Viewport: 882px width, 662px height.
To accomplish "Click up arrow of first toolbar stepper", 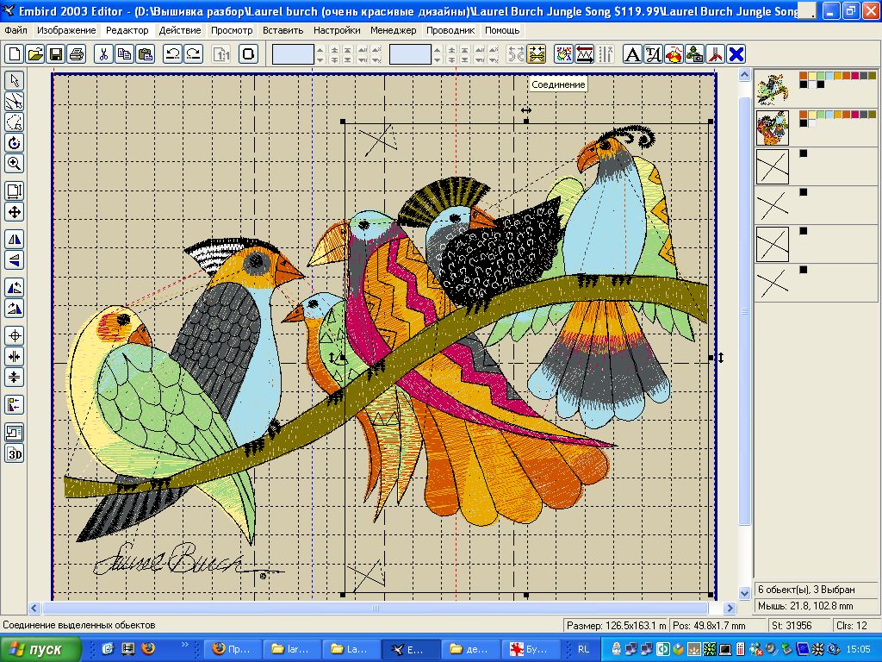I will 320,50.
